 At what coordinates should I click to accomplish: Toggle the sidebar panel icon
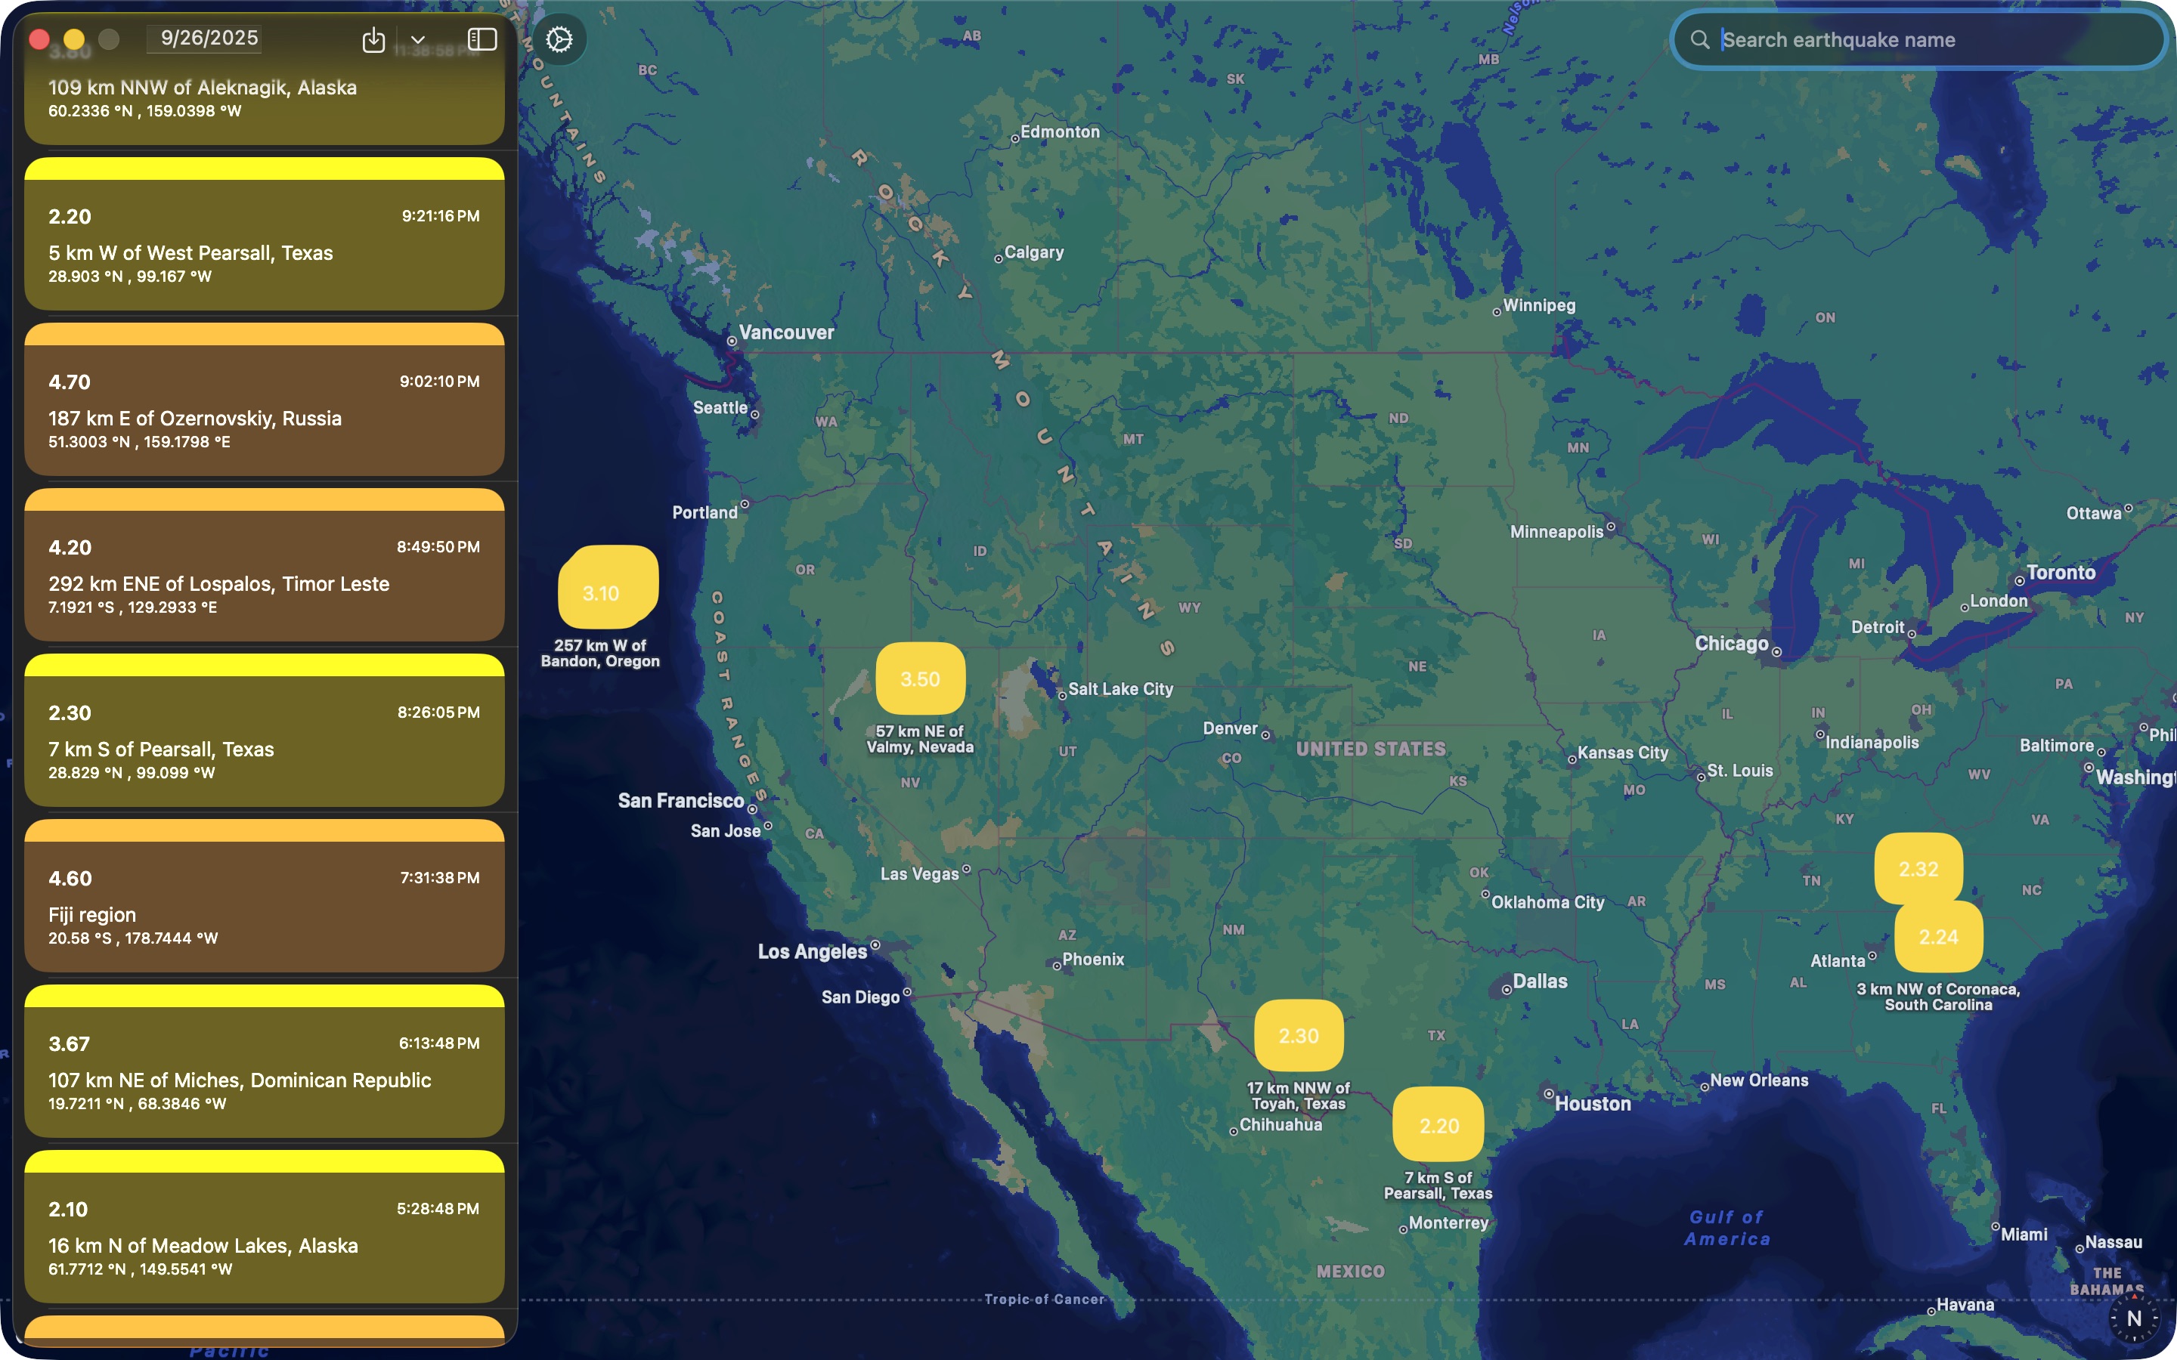click(482, 39)
